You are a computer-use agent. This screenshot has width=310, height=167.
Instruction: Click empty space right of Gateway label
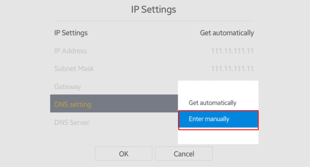tap(129, 87)
